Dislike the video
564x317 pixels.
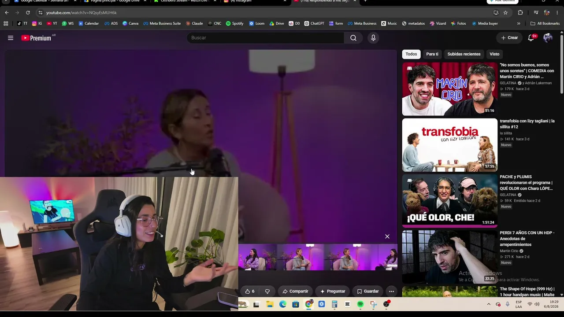point(267,291)
